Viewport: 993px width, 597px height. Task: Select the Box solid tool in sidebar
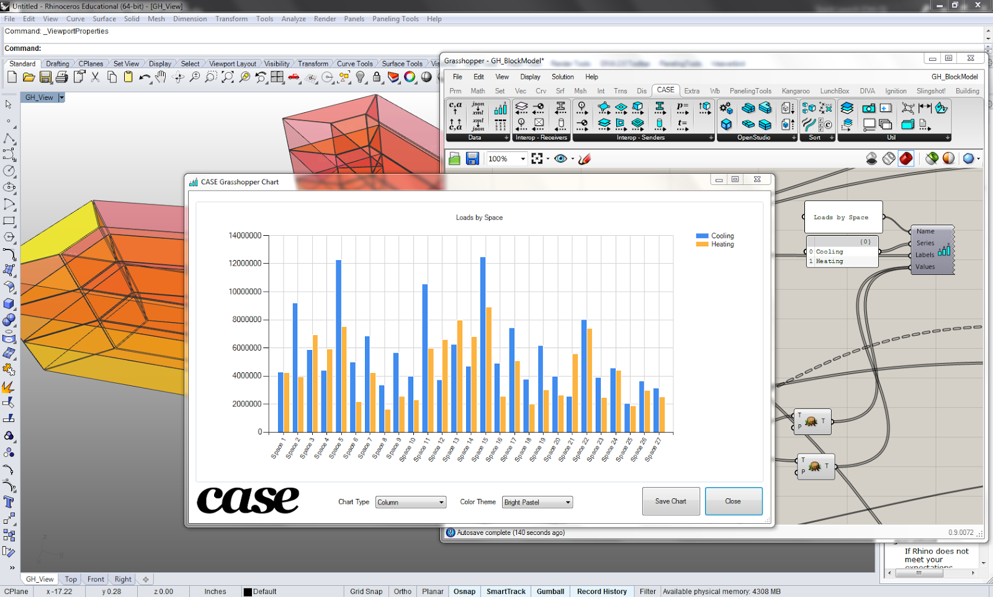[x=9, y=303]
